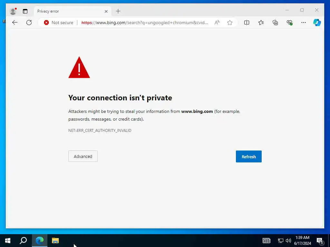Click the Not secure site info badge
Viewport: 330px width, 247px height.
coord(59,23)
